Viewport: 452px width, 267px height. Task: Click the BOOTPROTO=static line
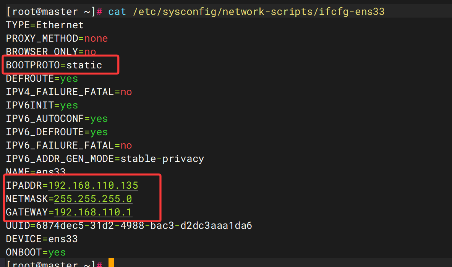click(54, 65)
